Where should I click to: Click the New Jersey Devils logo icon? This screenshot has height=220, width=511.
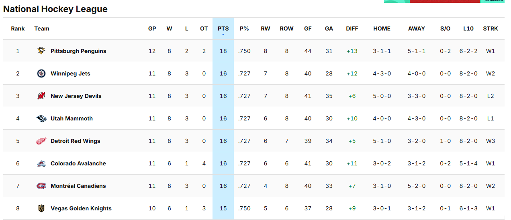point(41,96)
